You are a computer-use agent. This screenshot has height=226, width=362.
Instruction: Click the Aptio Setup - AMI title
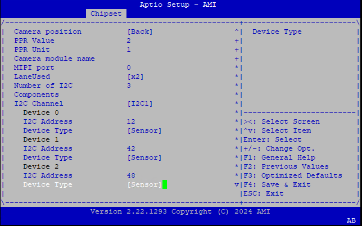178,4
